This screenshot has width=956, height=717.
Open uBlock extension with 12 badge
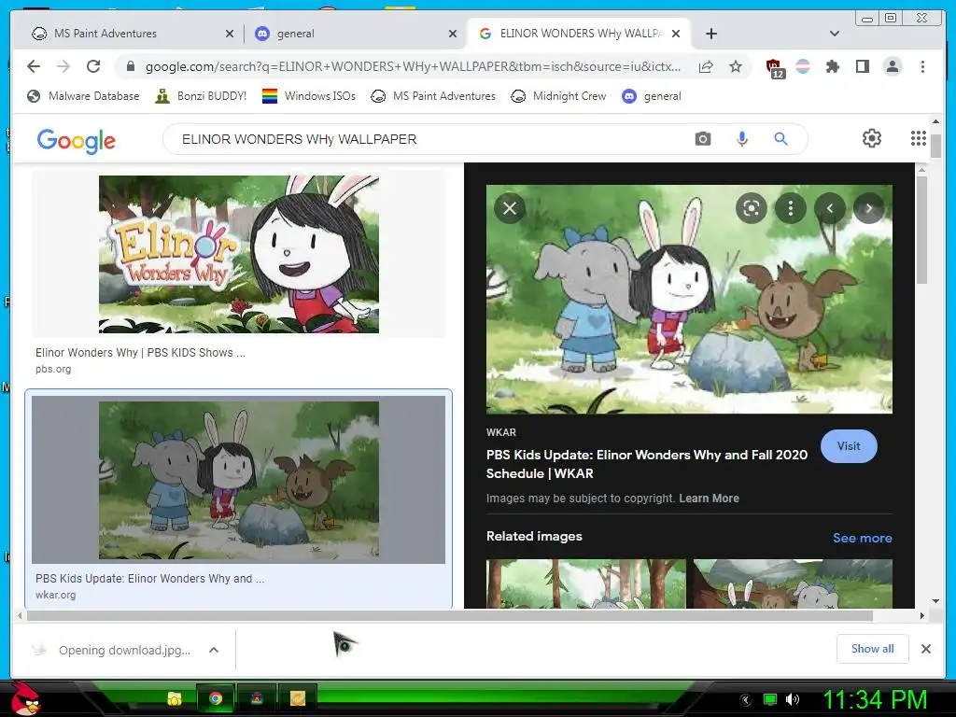[x=775, y=67]
